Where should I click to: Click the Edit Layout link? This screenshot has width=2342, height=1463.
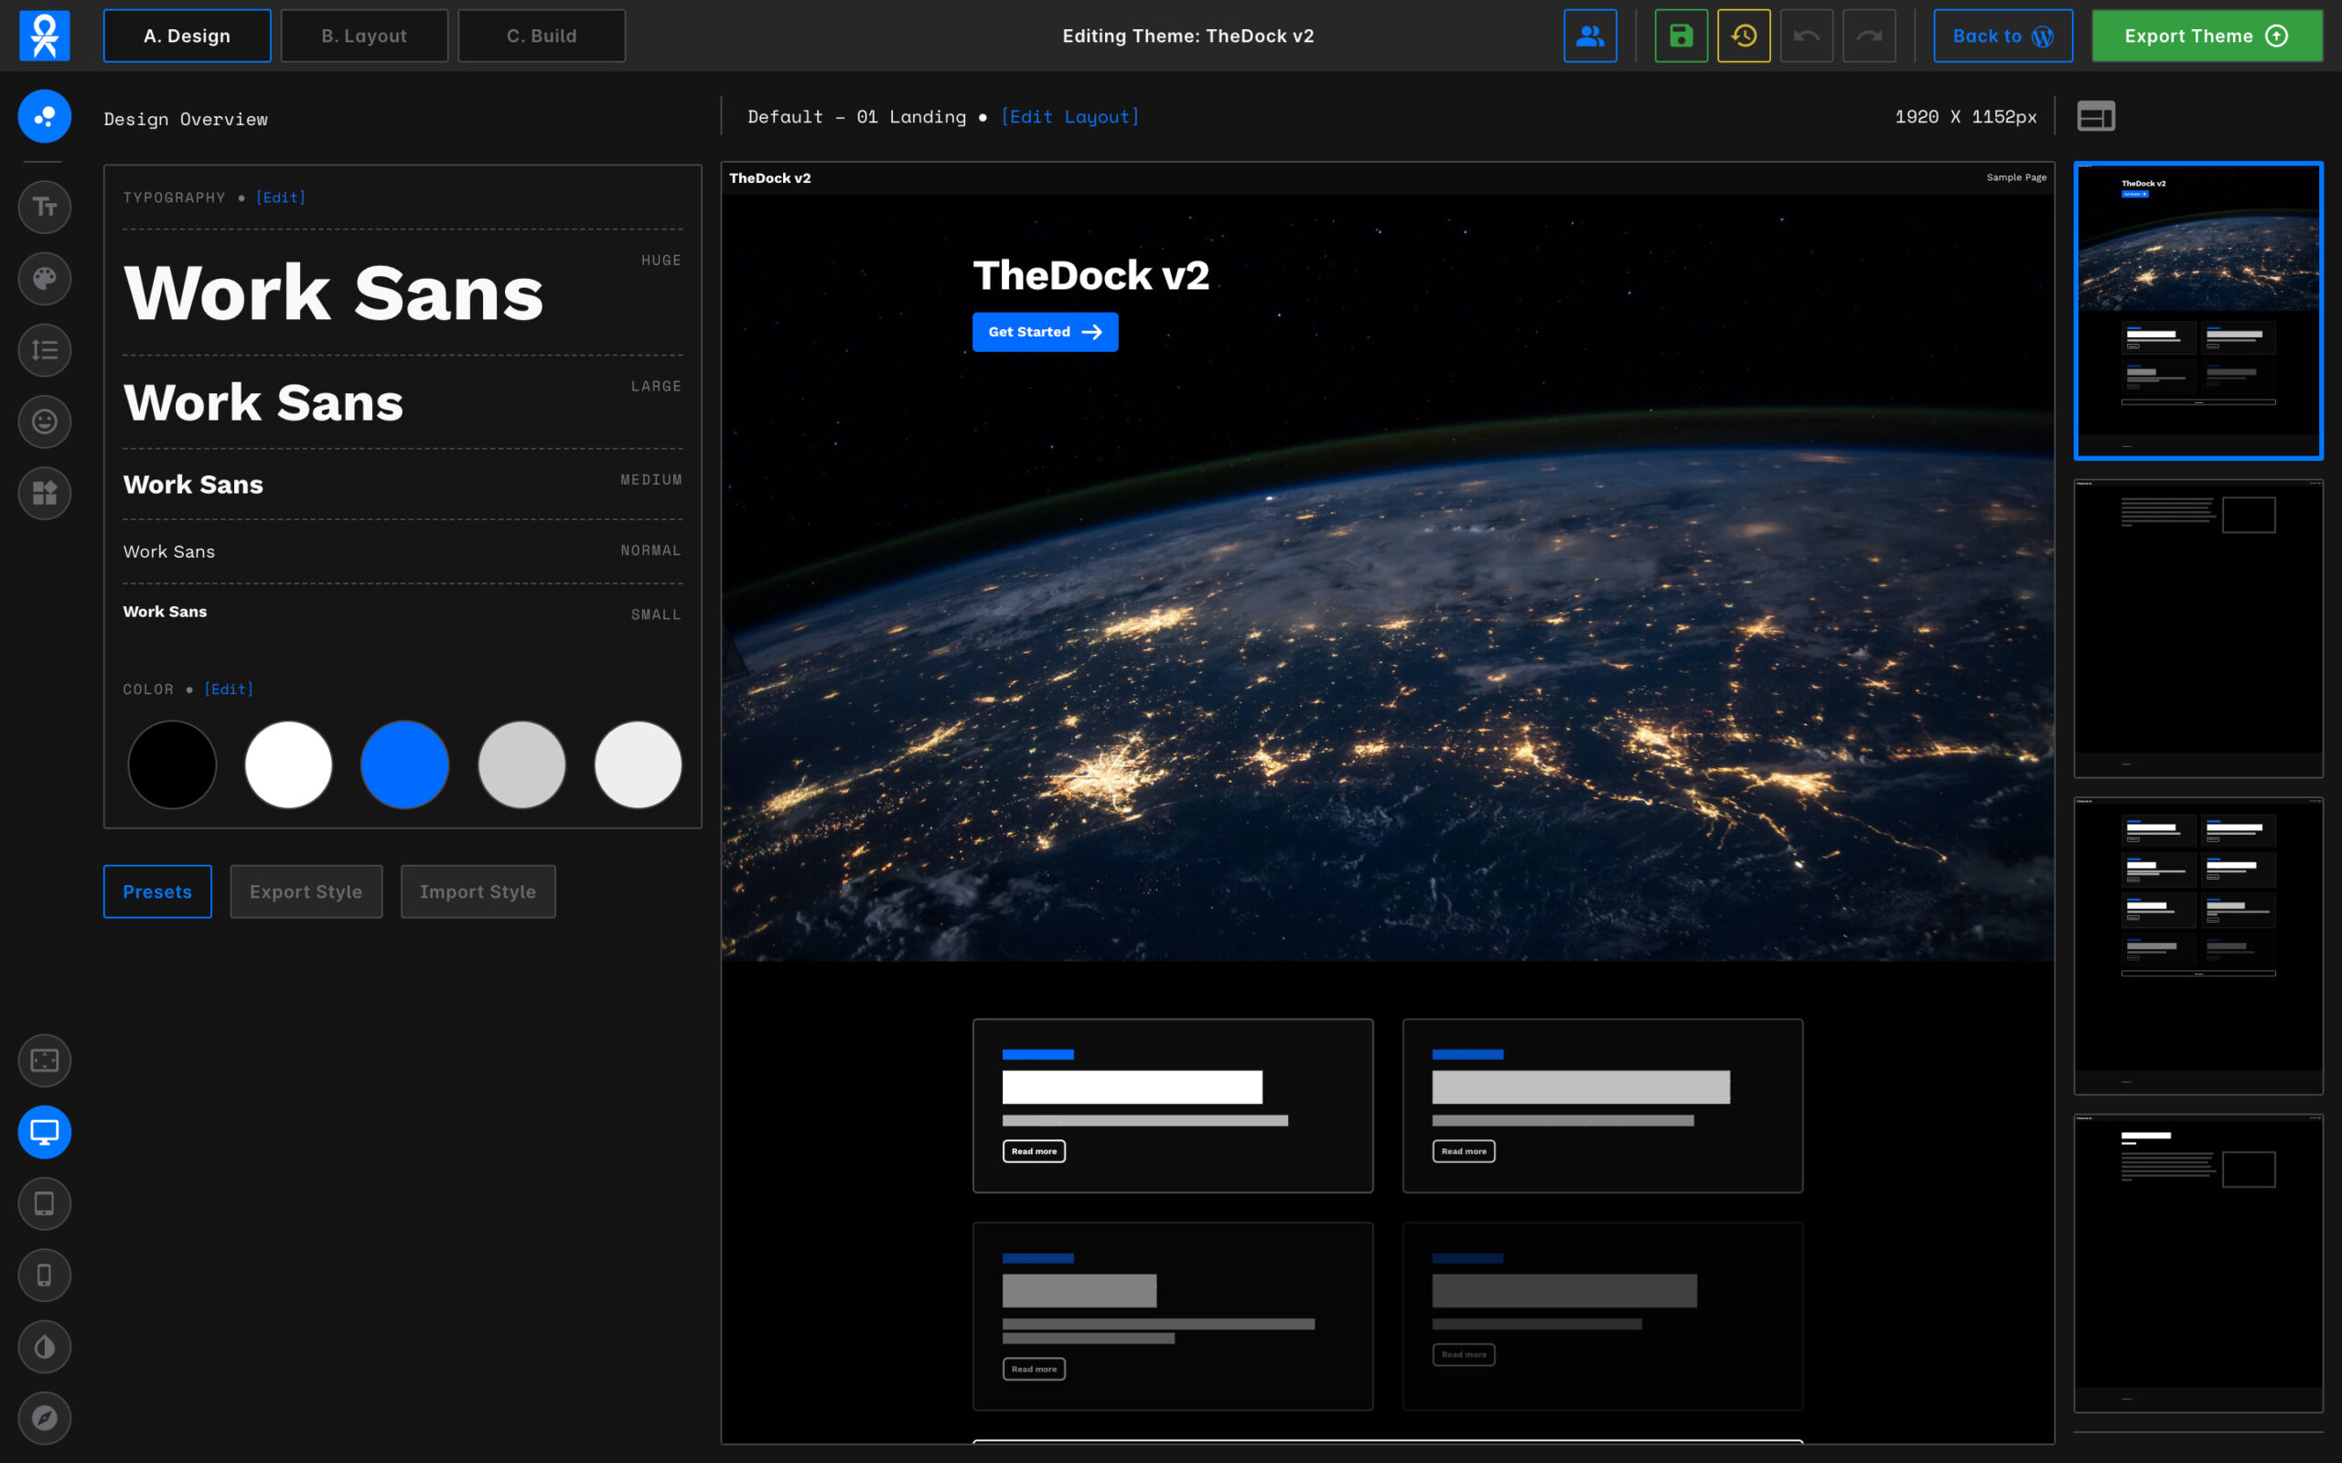(1069, 117)
